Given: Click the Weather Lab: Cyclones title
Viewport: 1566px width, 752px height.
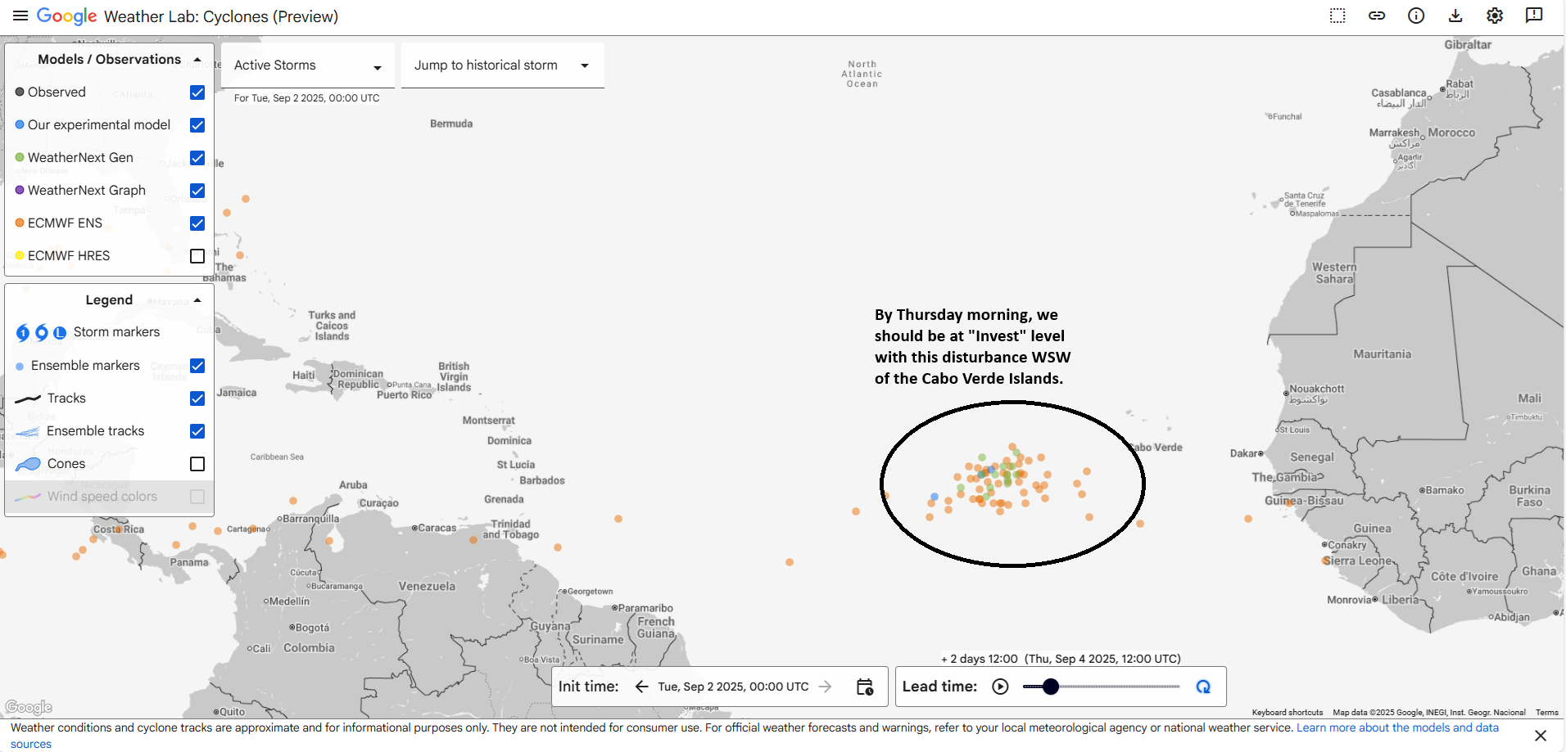Looking at the screenshot, I should point(221,16).
